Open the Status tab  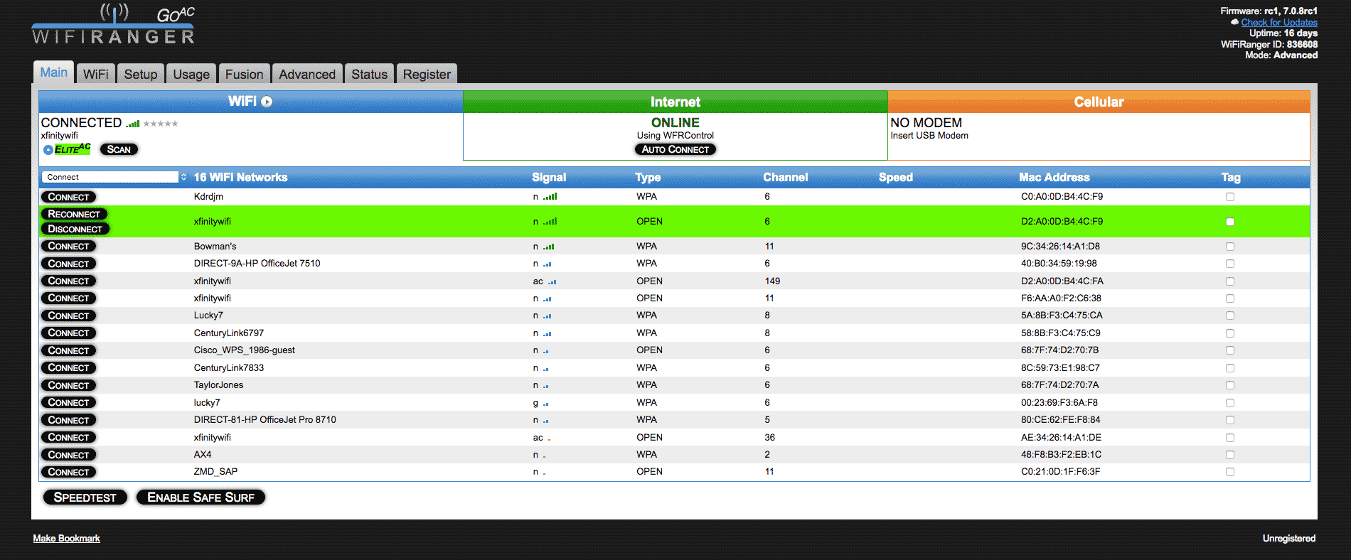(369, 74)
